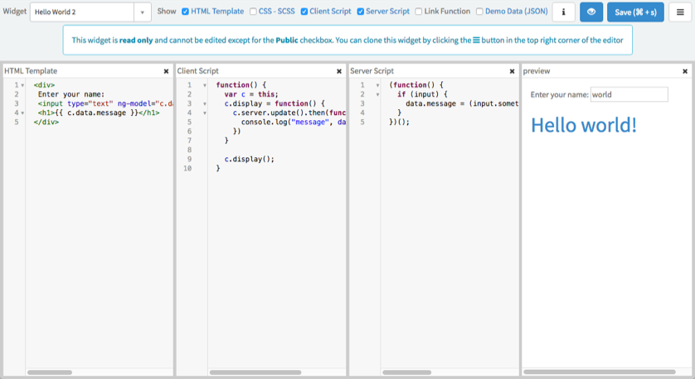The width and height of the screenshot is (695, 379).
Task: Click the 'c.display();' code line
Action: point(249,159)
